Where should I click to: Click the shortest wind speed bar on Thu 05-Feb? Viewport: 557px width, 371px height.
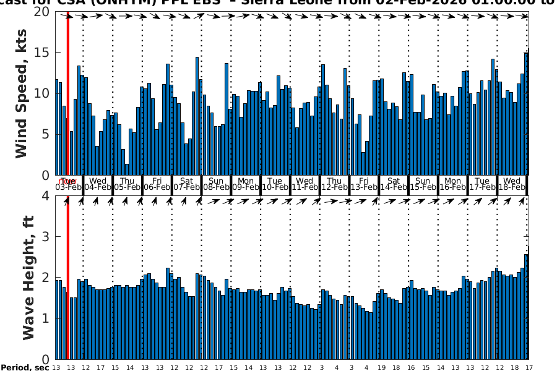[127, 169]
